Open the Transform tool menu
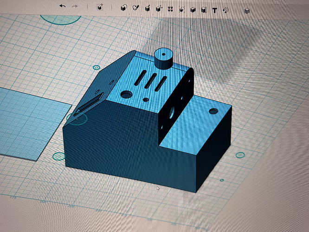Screen dimensions: 309x232 [x=100, y=7]
